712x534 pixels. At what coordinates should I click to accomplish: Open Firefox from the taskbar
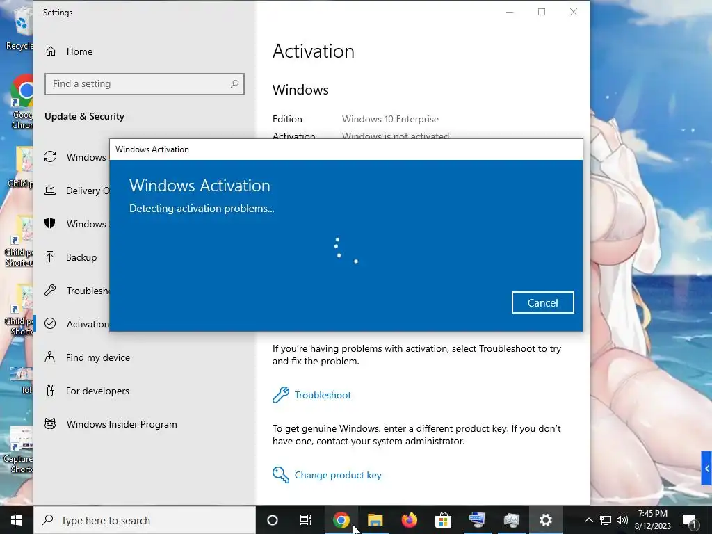[409, 520]
